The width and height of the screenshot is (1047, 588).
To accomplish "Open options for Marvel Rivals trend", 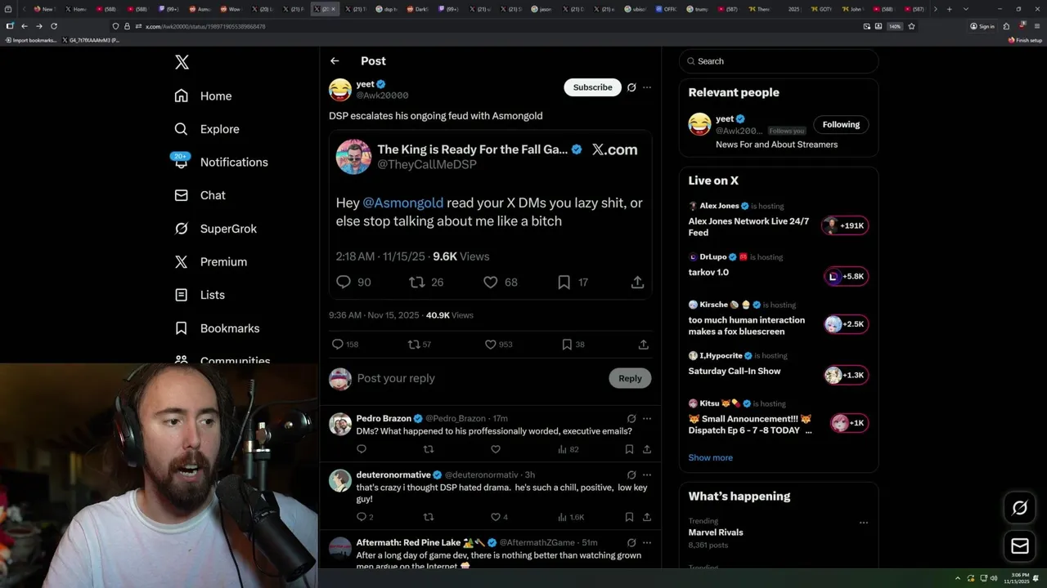I will click(x=863, y=523).
